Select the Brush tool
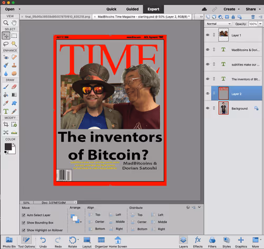264x249 pixels. pos(6,87)
